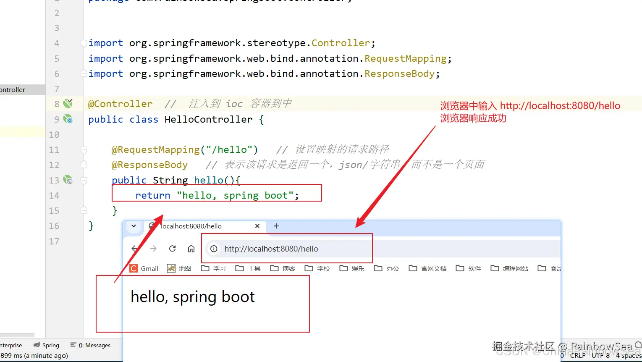Open the 地图 bookmark
Viewport: 642px width, 362px height.
tap(179, 268)
